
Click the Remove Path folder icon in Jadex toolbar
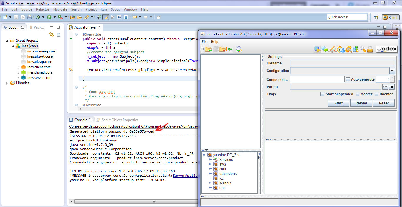pos(222,49)
